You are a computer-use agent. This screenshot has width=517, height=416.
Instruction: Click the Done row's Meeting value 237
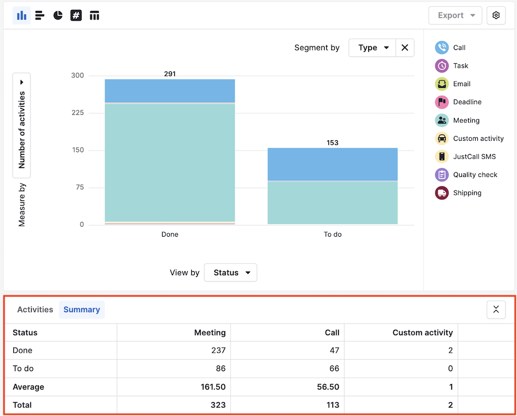(x=217, y=350)
